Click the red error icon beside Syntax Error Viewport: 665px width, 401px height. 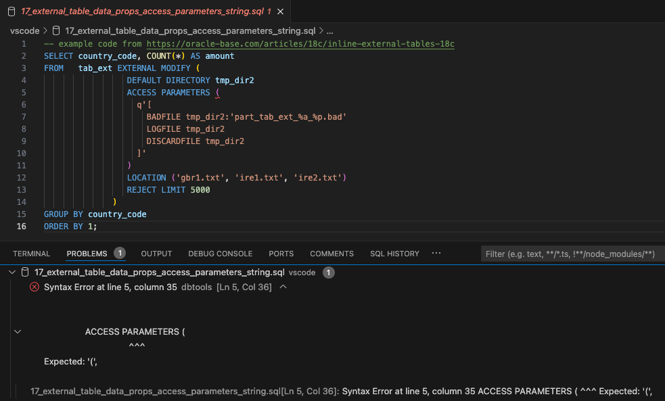coord(35,287)
